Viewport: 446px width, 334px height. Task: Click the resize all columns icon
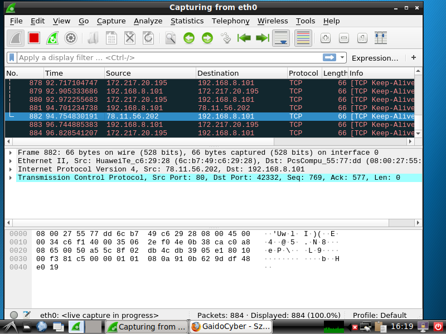(381, 38)
